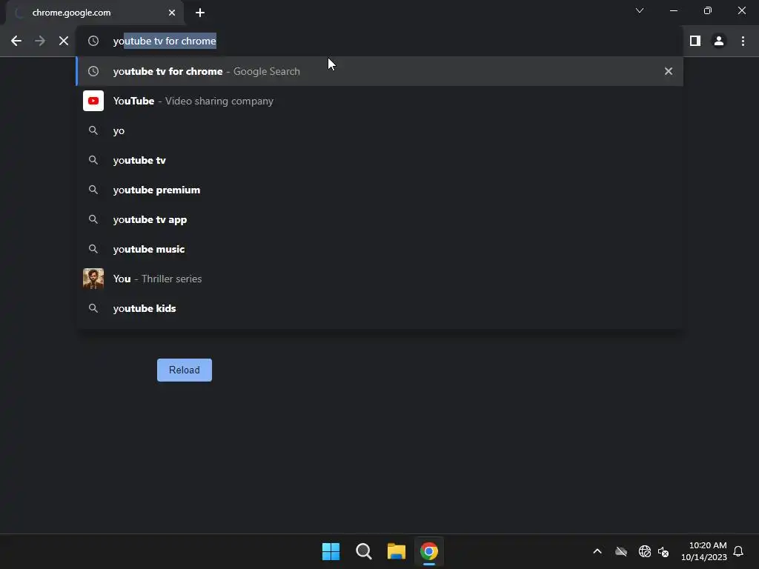The height and width of the screenshot is (569, 759).
Task: Click the OneDrive cloud tray icon
Action: click(x=621, y=551)
